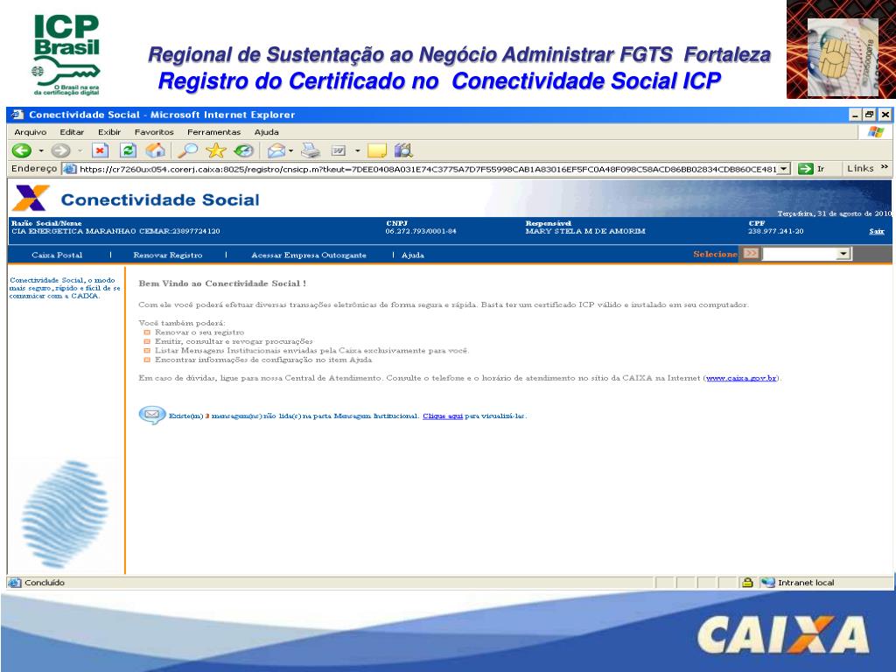Viewport: 896px width, 672px height.
Task: Open the Exibir menu
Action: pyautogui.click(x=109, y=132)
